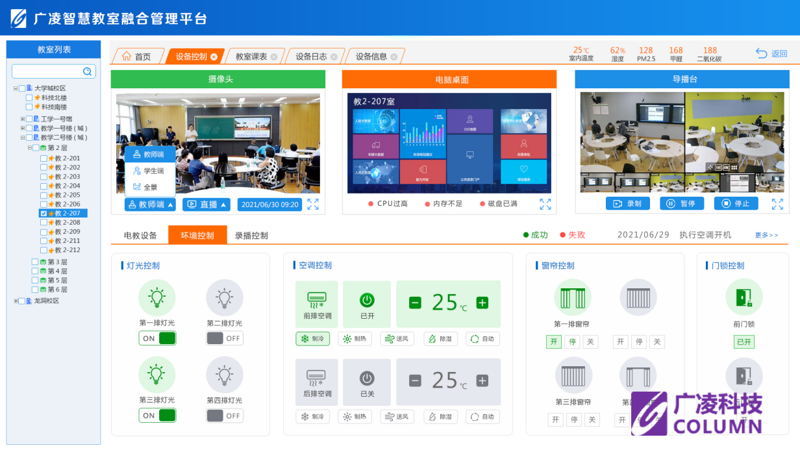This screenshot has height=450, width=800.
Task: Switch to the 教室课表 tab
Action: 251,56
